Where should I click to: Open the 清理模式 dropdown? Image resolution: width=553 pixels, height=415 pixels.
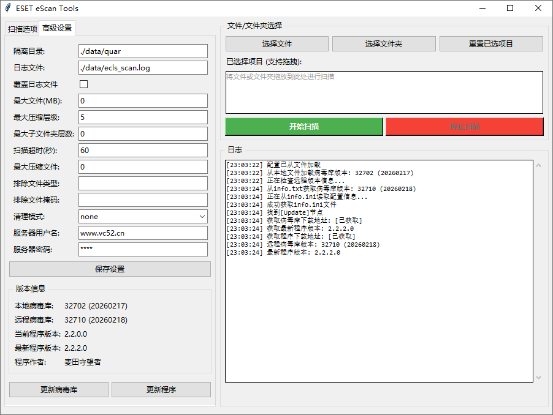(142, 216)
